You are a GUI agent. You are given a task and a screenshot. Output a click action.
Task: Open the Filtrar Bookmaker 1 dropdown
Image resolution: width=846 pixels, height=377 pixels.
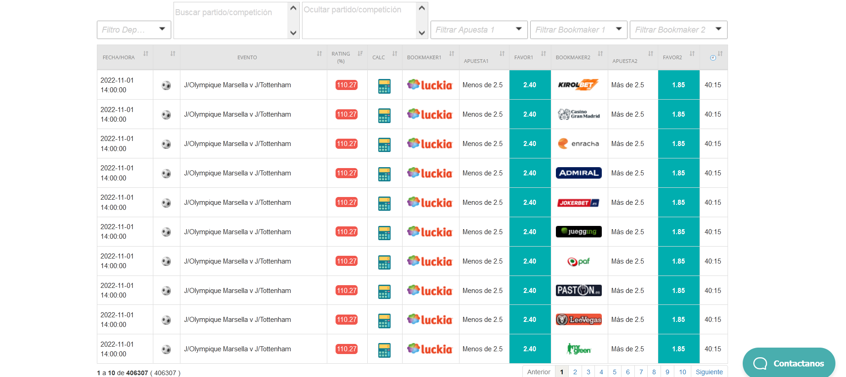(x=579, y=30)
